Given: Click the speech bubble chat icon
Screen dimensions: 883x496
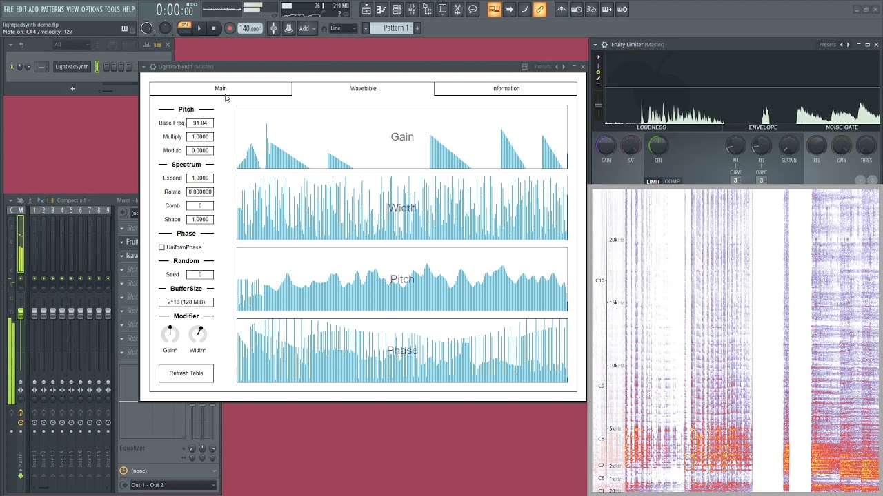Looking at the screenshot, I should tap(473, 10).
